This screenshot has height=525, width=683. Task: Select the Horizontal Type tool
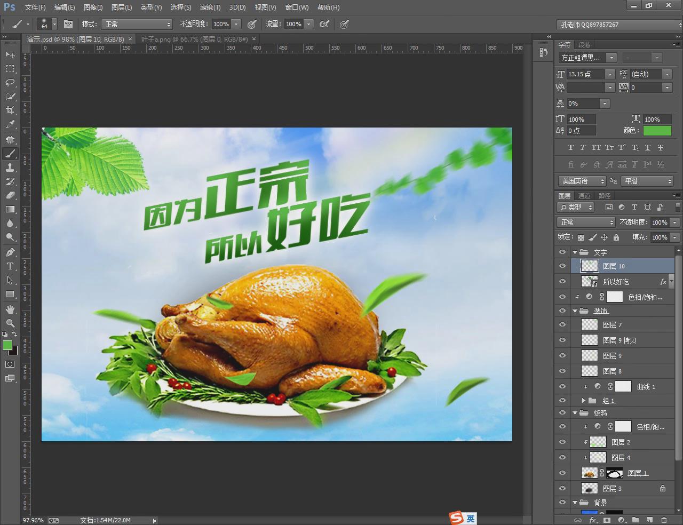10,266
